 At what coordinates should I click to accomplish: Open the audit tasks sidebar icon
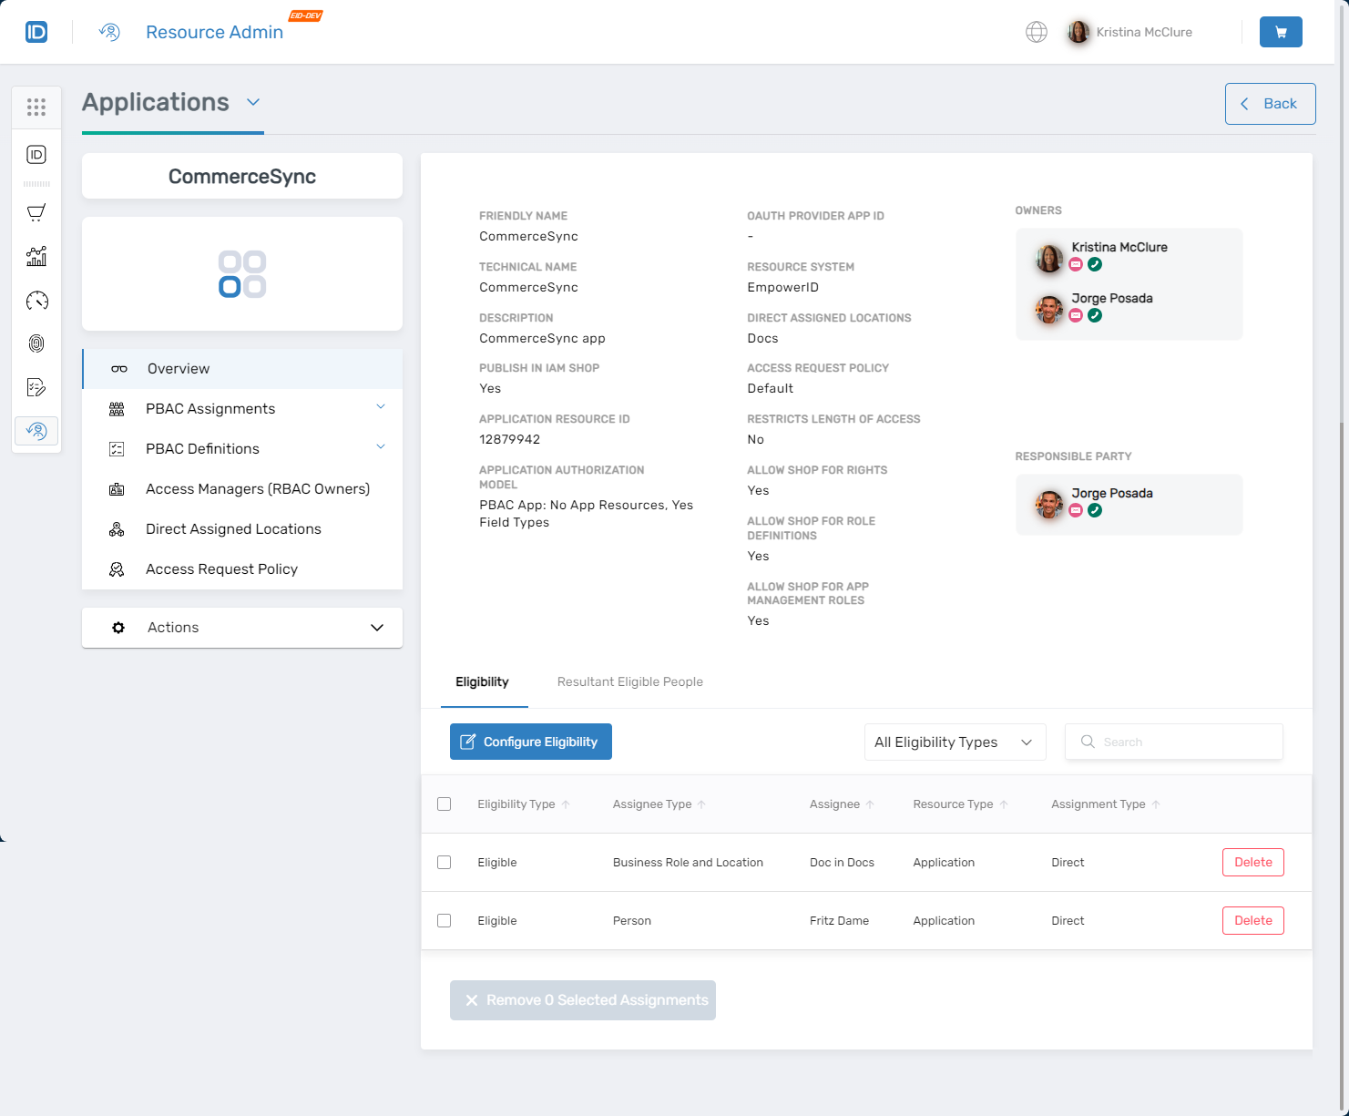[36, 387]
